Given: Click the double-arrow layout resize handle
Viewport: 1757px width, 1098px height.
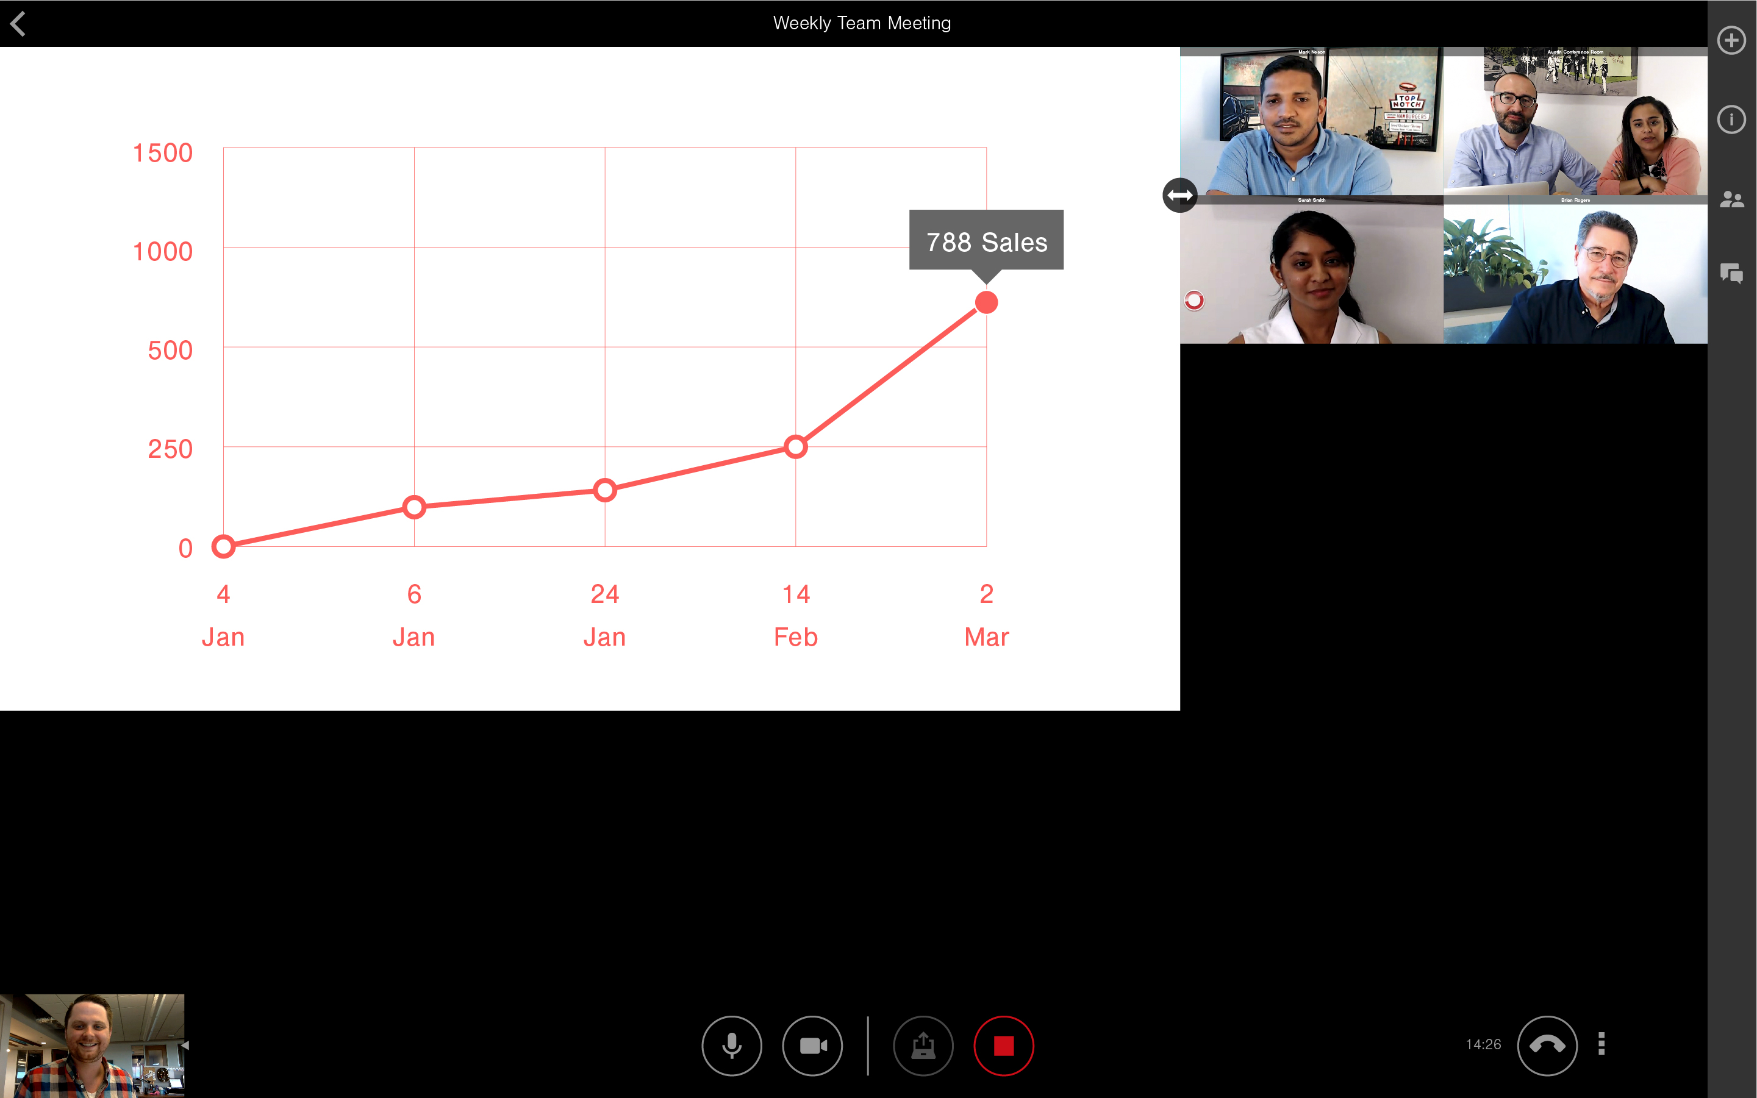Looking at the screenshot, I should pyautogui.click(x=1179, y=195).
